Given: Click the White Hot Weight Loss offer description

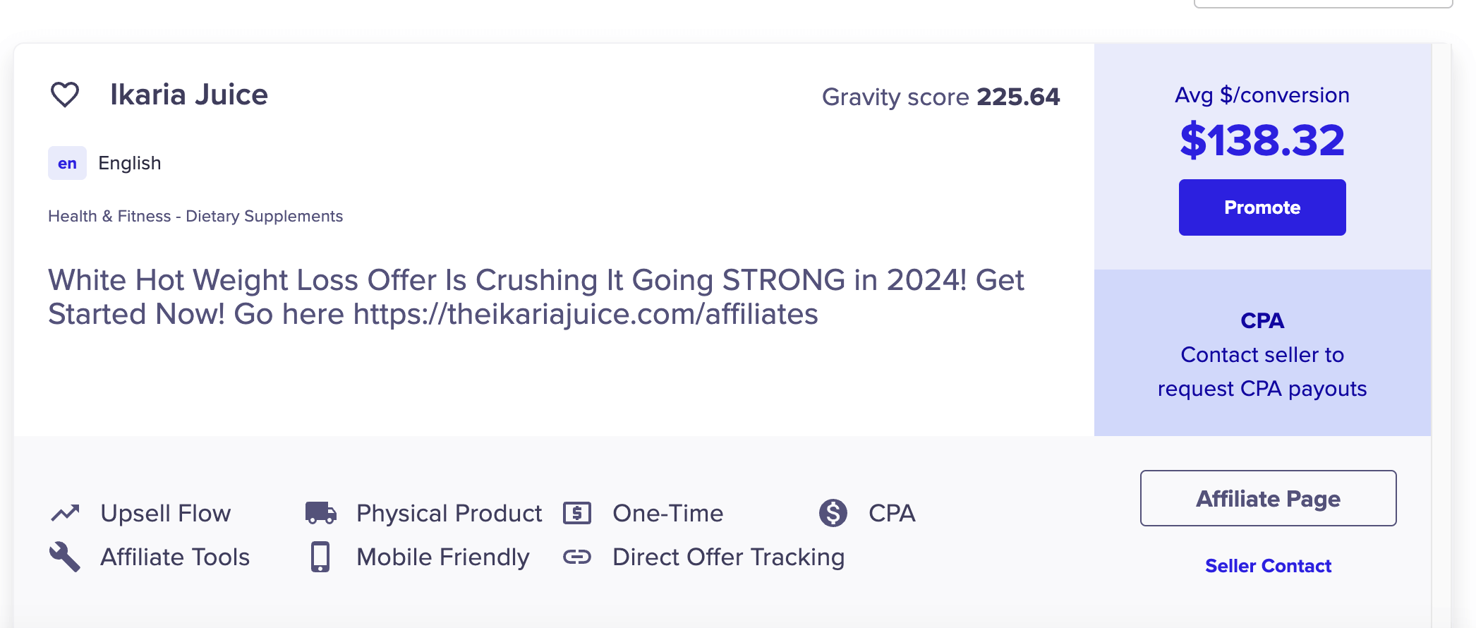Looking at the screenshot, I should [536, 297].
